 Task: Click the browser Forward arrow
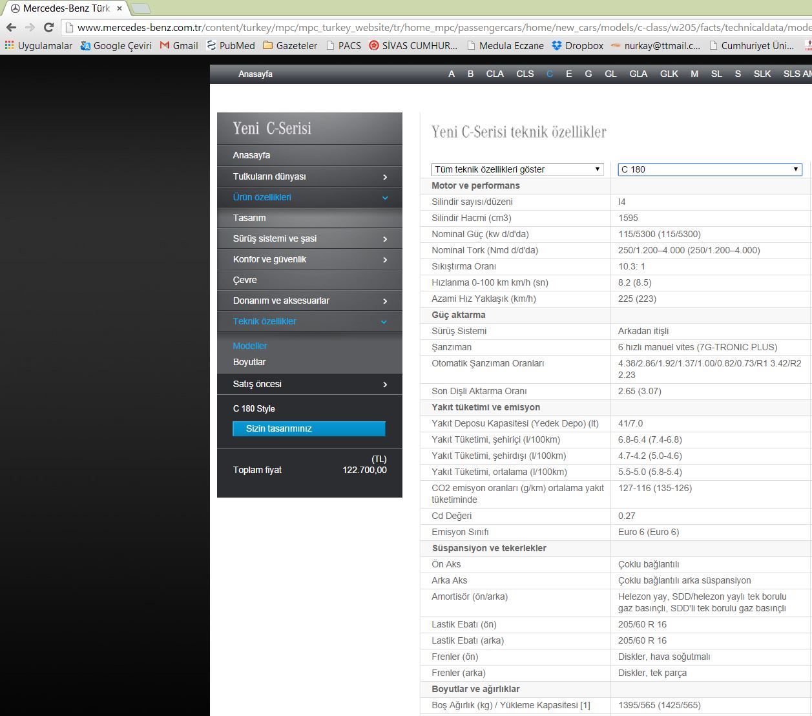30,27
